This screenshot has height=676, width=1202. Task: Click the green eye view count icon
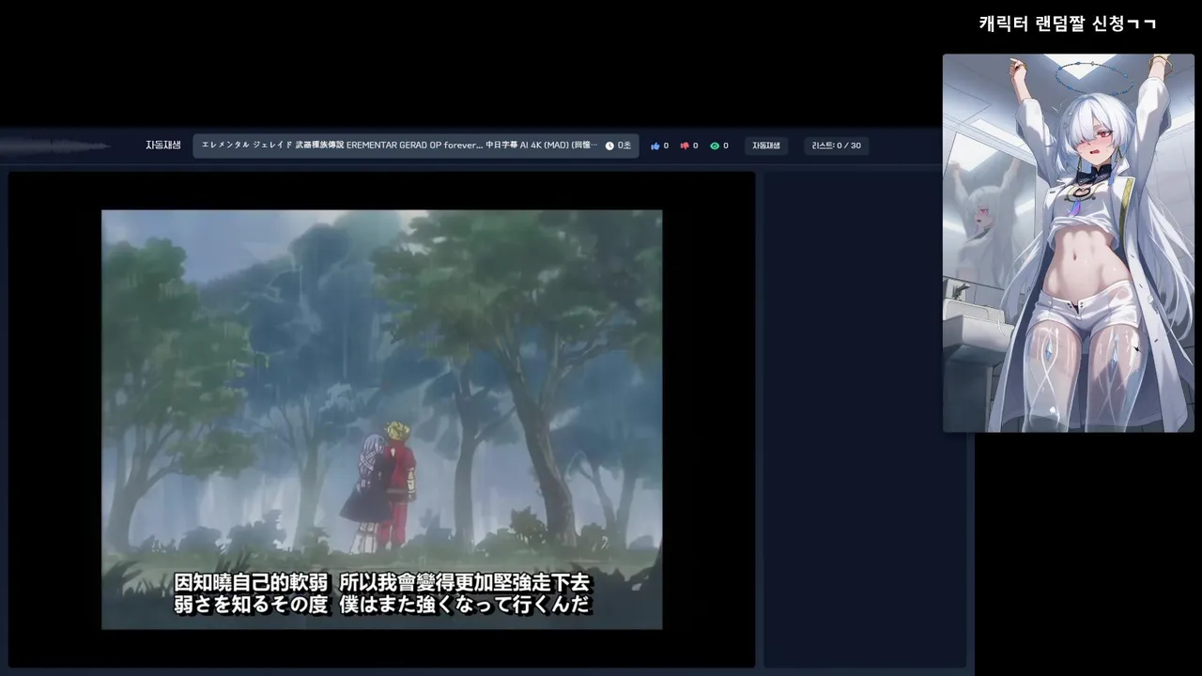point(715,146)
